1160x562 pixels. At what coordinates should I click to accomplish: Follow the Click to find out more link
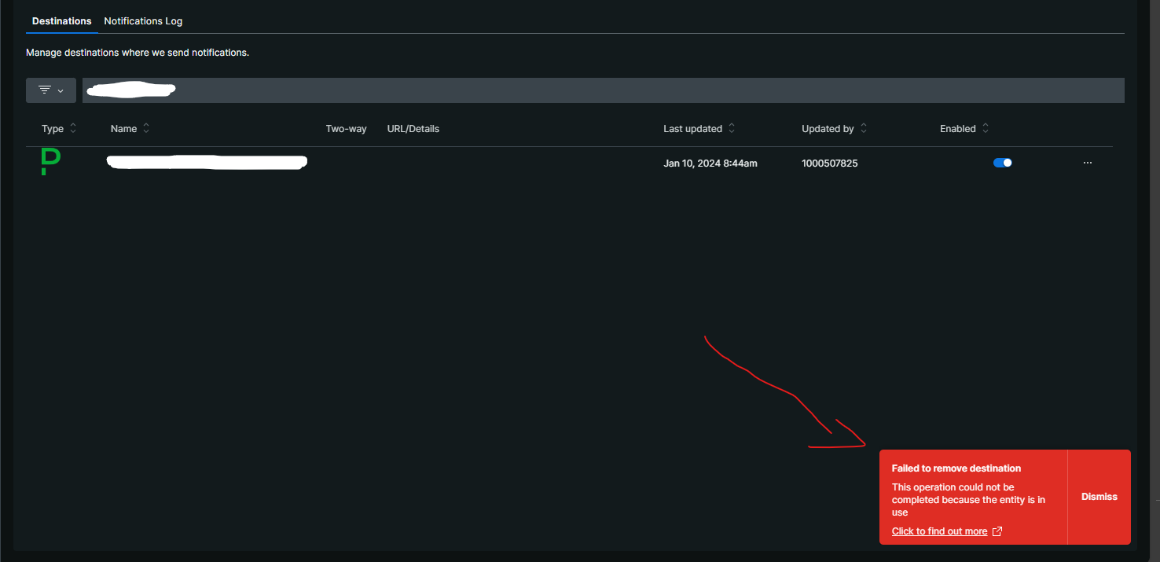coord(939,531)
